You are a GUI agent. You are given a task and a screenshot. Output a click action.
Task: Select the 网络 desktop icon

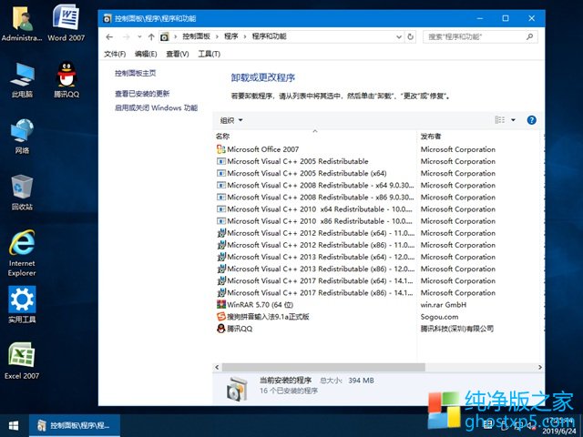(x=22, y=136)
